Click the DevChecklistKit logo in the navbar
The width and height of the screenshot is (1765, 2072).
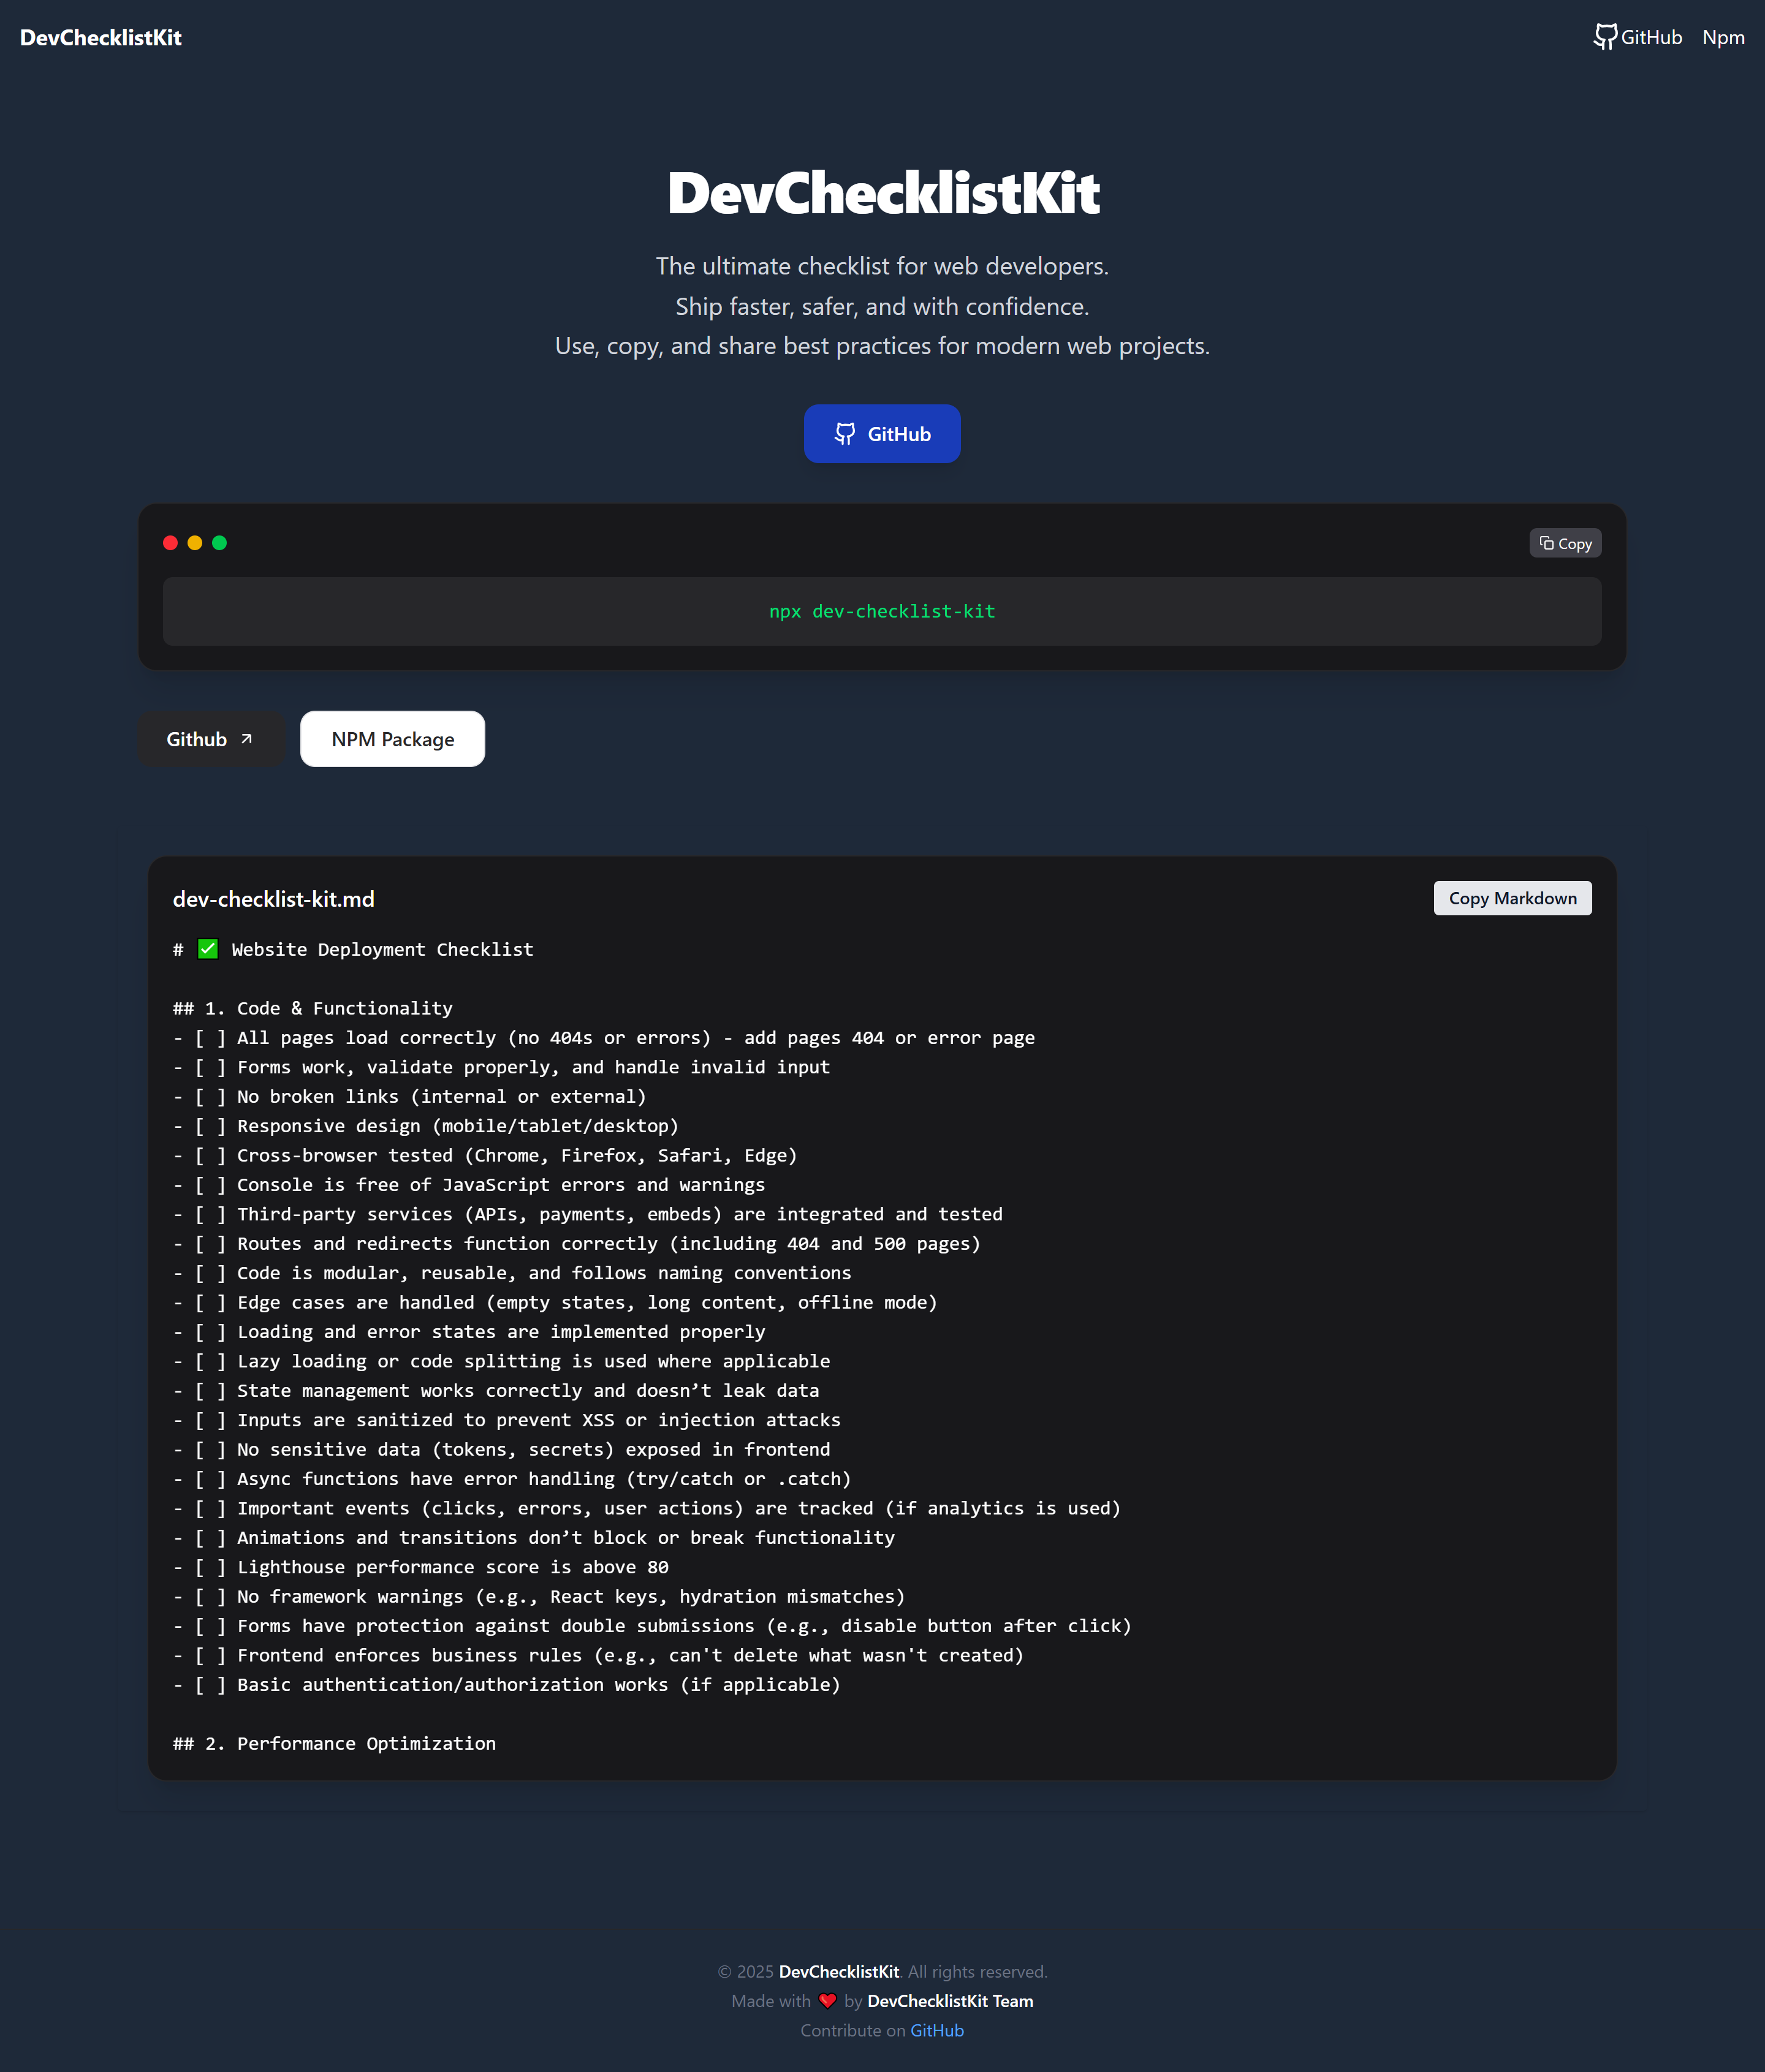[100, 37]
